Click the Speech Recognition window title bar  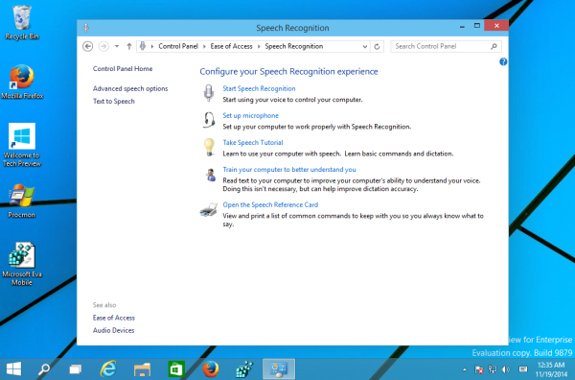tap(292, 28)
